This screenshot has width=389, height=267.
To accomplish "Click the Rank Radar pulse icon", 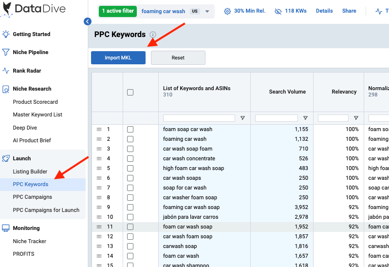I will [x=6, y=71].
